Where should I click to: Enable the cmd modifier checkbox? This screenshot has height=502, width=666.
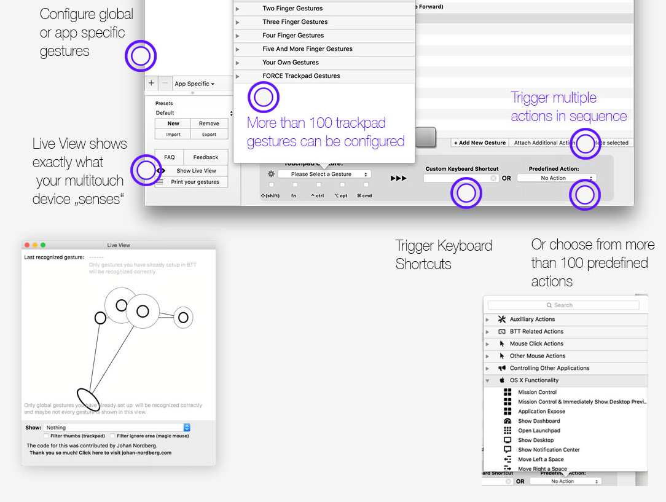click(x=365, y=185)
